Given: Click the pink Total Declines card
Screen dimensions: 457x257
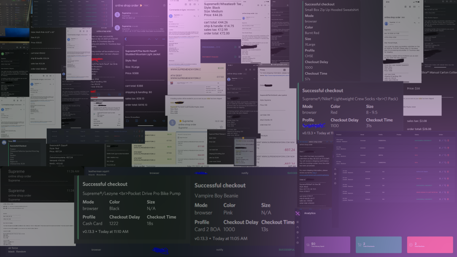Looking at the screenshot, I should (x=429, y=245).
